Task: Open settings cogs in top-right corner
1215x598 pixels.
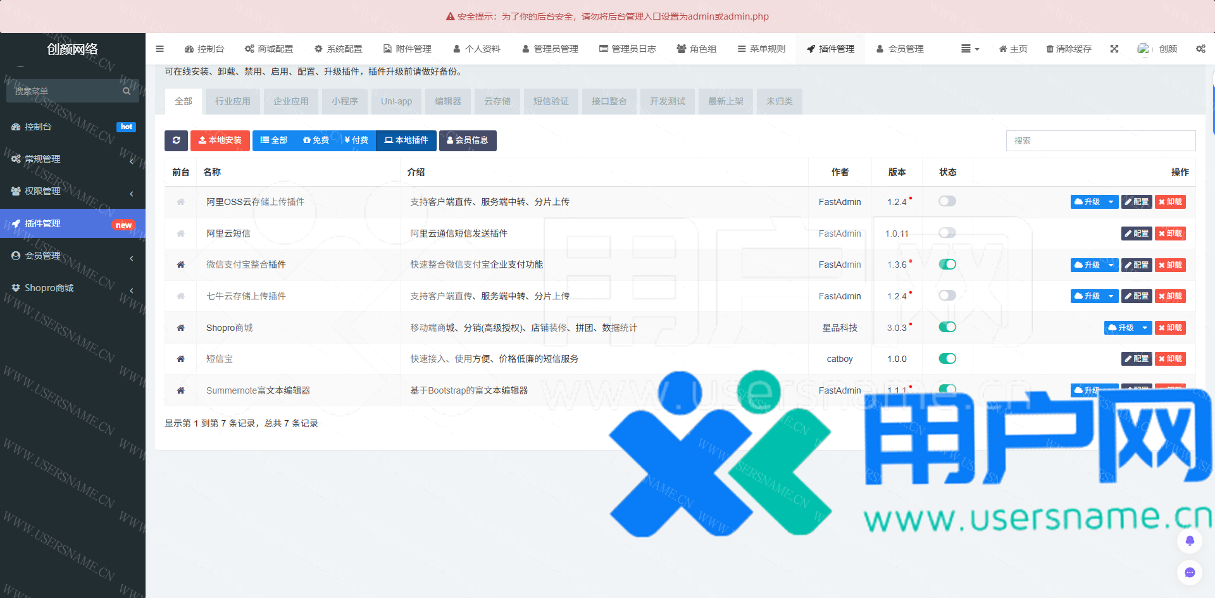Action: tap(1200, 49)
